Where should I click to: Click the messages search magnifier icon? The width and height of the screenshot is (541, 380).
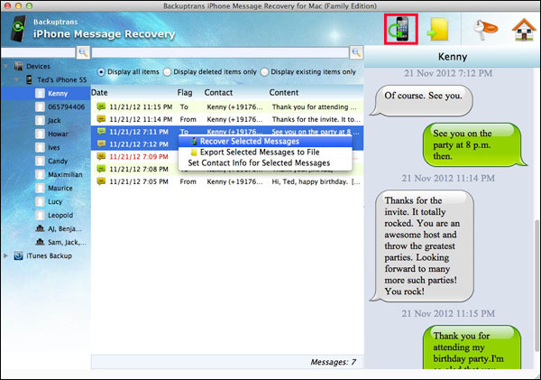(356, 52)
